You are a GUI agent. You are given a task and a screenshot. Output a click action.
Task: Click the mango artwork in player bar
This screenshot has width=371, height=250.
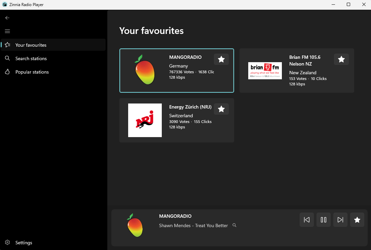point(135,225)
